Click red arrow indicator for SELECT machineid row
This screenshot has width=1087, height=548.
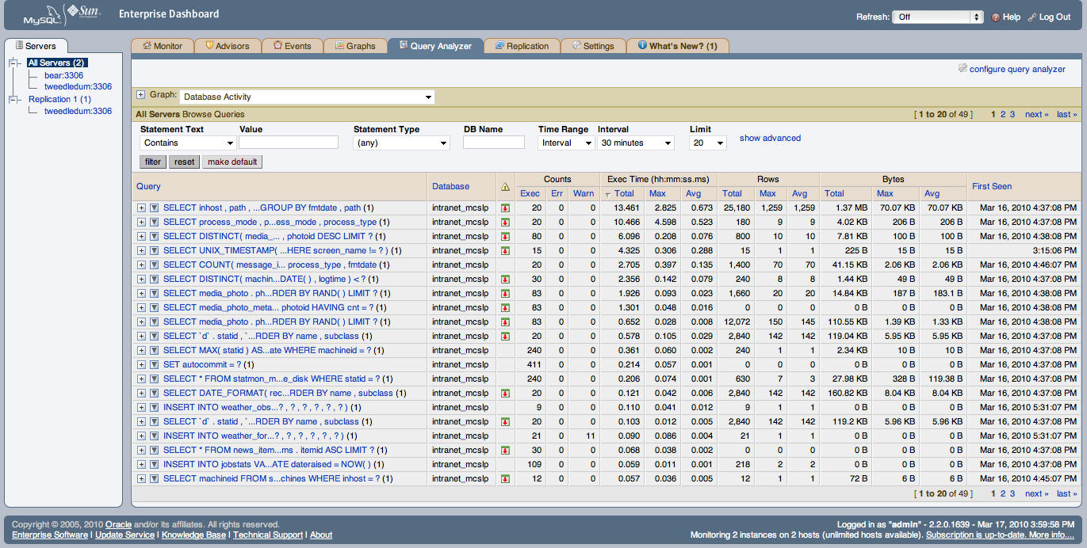(x=505, y=479)
